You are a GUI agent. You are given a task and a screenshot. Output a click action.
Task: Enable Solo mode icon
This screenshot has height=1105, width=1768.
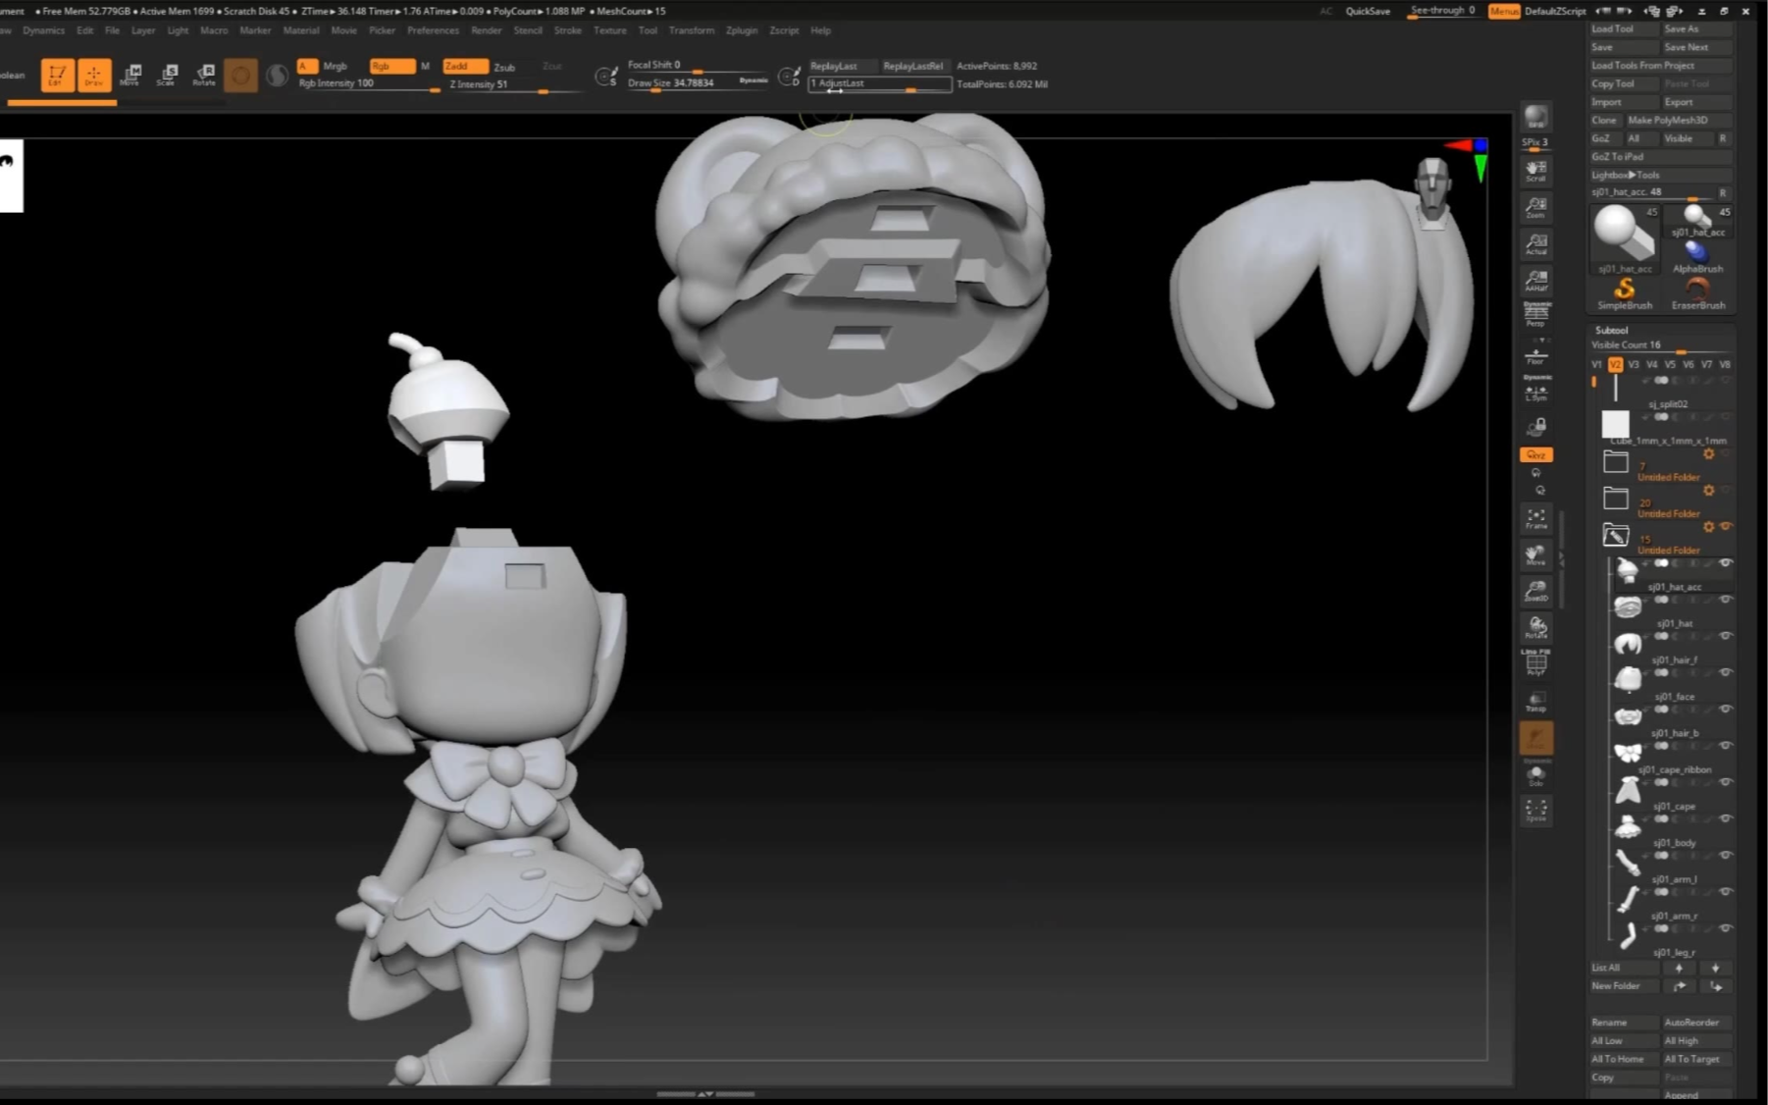pos(1535,775)
